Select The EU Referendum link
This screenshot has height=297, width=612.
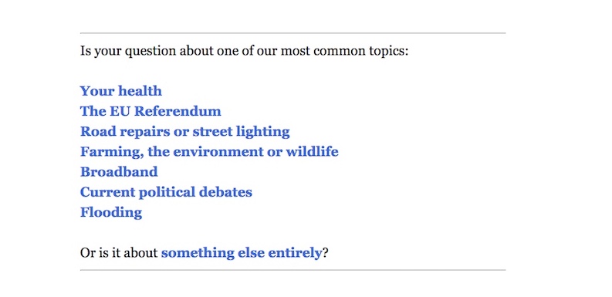[150, 111]
